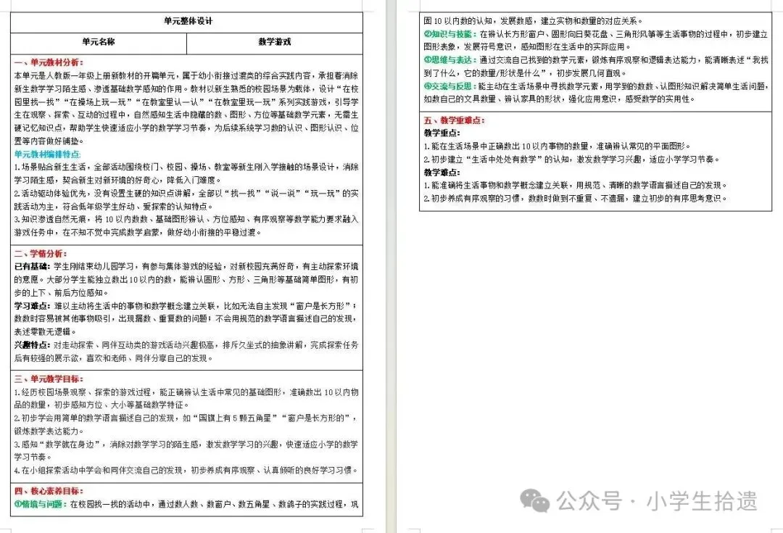Click the line starting "1.能在生活场景中正确数出"

(x=558, y=146)
